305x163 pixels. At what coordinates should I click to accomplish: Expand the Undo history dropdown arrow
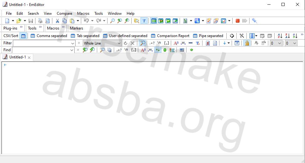[92, 21]
